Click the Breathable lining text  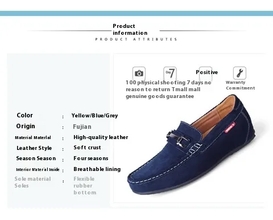[97, 169]
